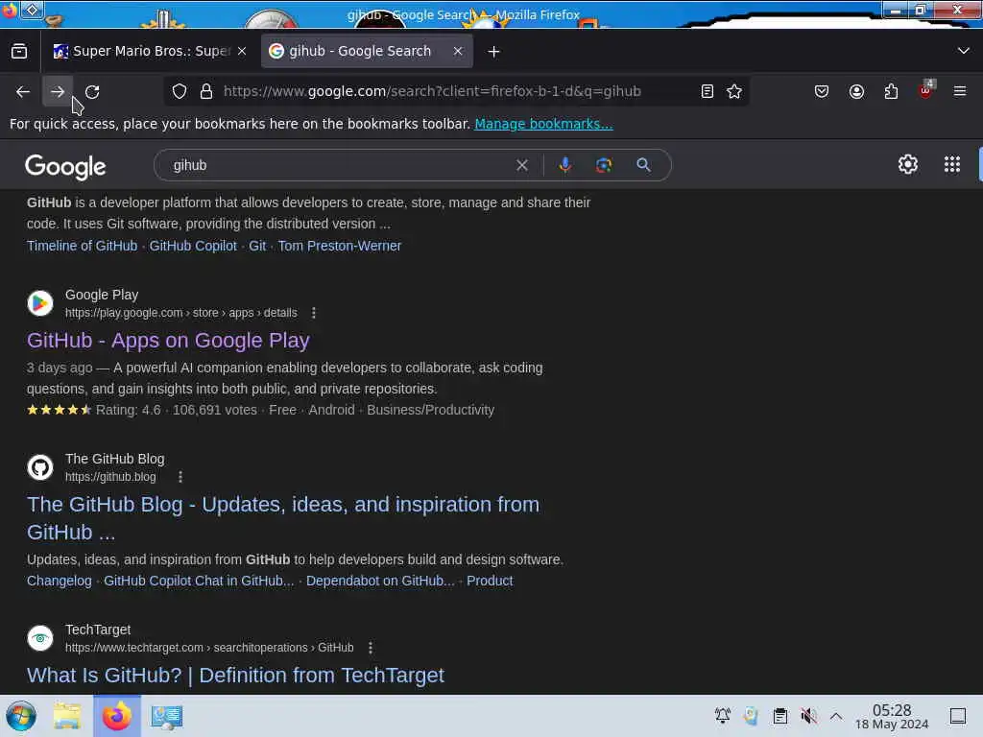Open options for GitHub Blog result
983x737 pixels.
(180, 477)
